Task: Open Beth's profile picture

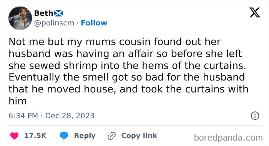Action: (20, 18)
